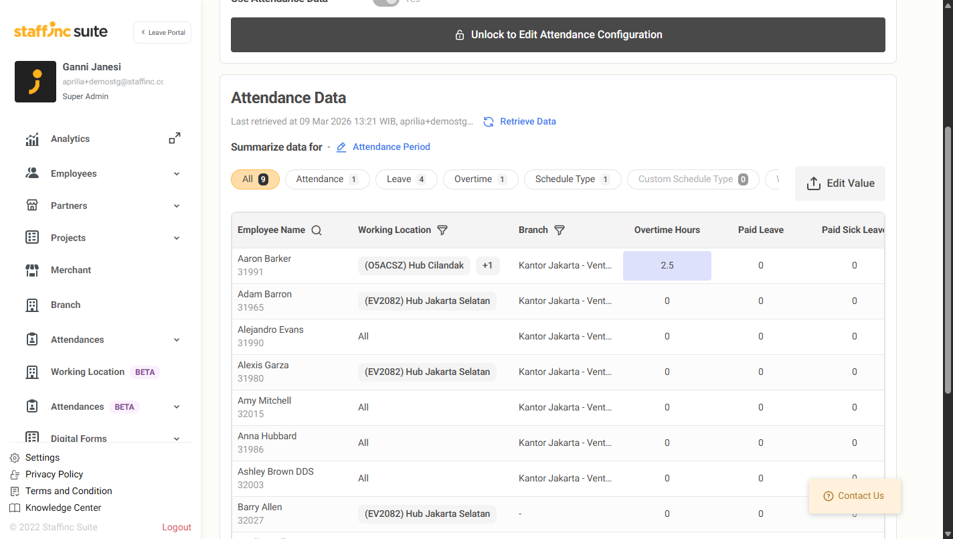Open Merchant from the sidebar
The image size is (953, 539).
[70, 270]
